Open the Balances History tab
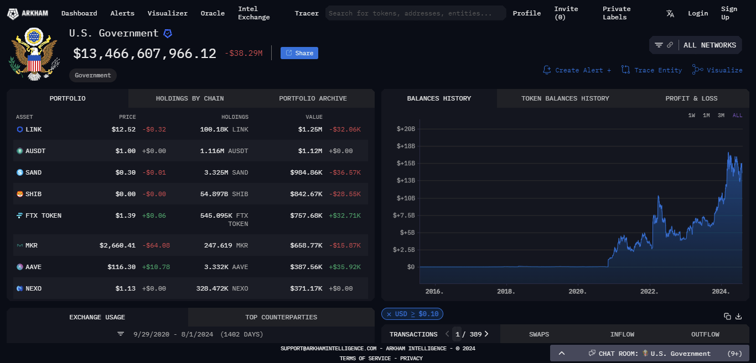 pyautogui.click(x=439, y=98)
